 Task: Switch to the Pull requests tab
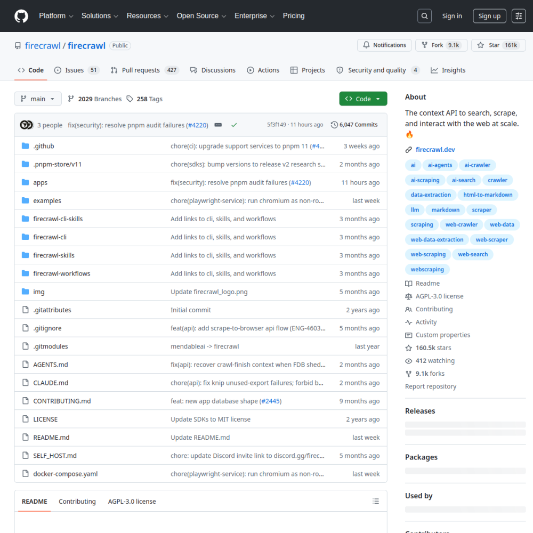coord(145,70)
